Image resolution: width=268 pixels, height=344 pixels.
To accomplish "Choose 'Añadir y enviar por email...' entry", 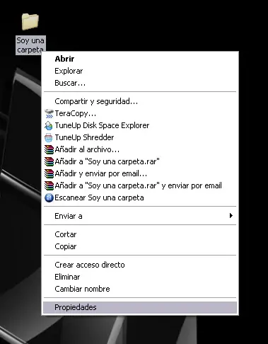I will click(140, 174).
